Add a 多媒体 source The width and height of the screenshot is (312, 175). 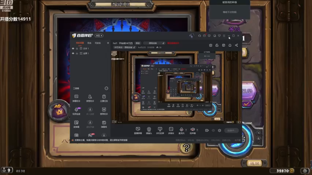[171, 131]
